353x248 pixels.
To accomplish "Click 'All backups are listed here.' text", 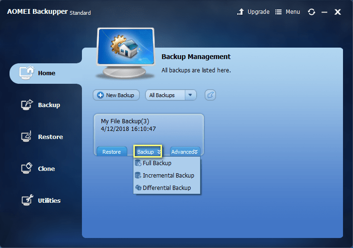I will [x=196, y=70].
